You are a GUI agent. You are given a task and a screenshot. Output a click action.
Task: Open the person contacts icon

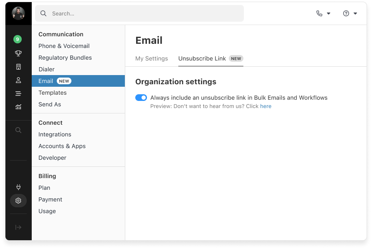(18, 80)
